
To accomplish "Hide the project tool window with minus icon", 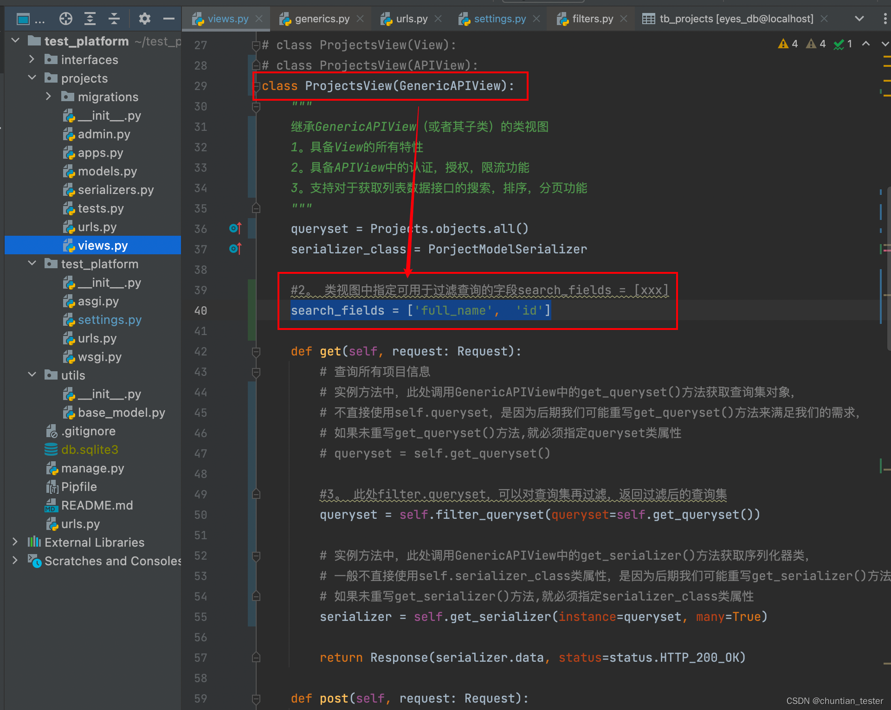I will pyautogui.click(x=169, y=19).
